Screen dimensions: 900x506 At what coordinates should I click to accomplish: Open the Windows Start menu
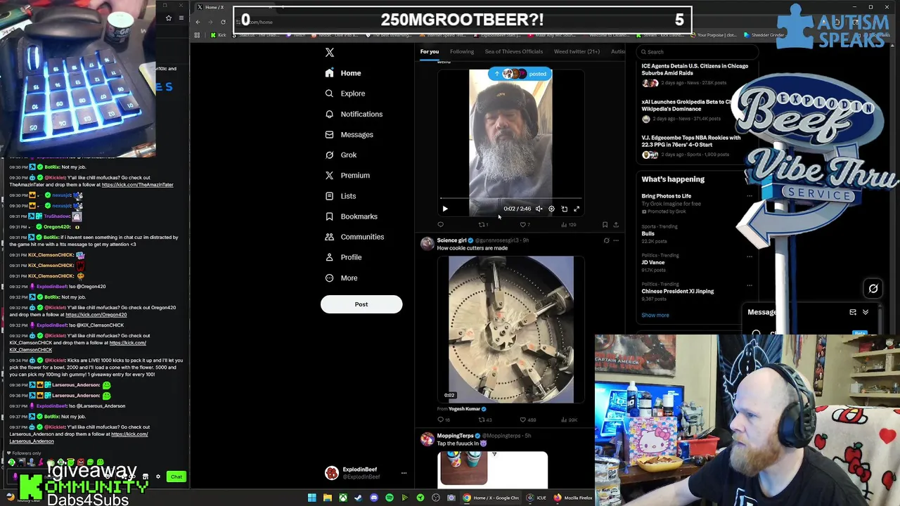pyautogui.click(x=311, y=498)
